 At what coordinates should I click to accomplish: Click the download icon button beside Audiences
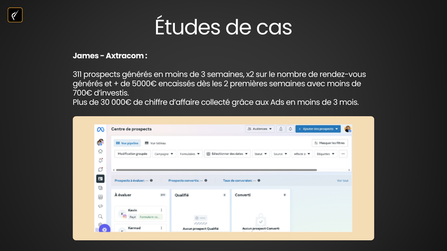point(281,129)
